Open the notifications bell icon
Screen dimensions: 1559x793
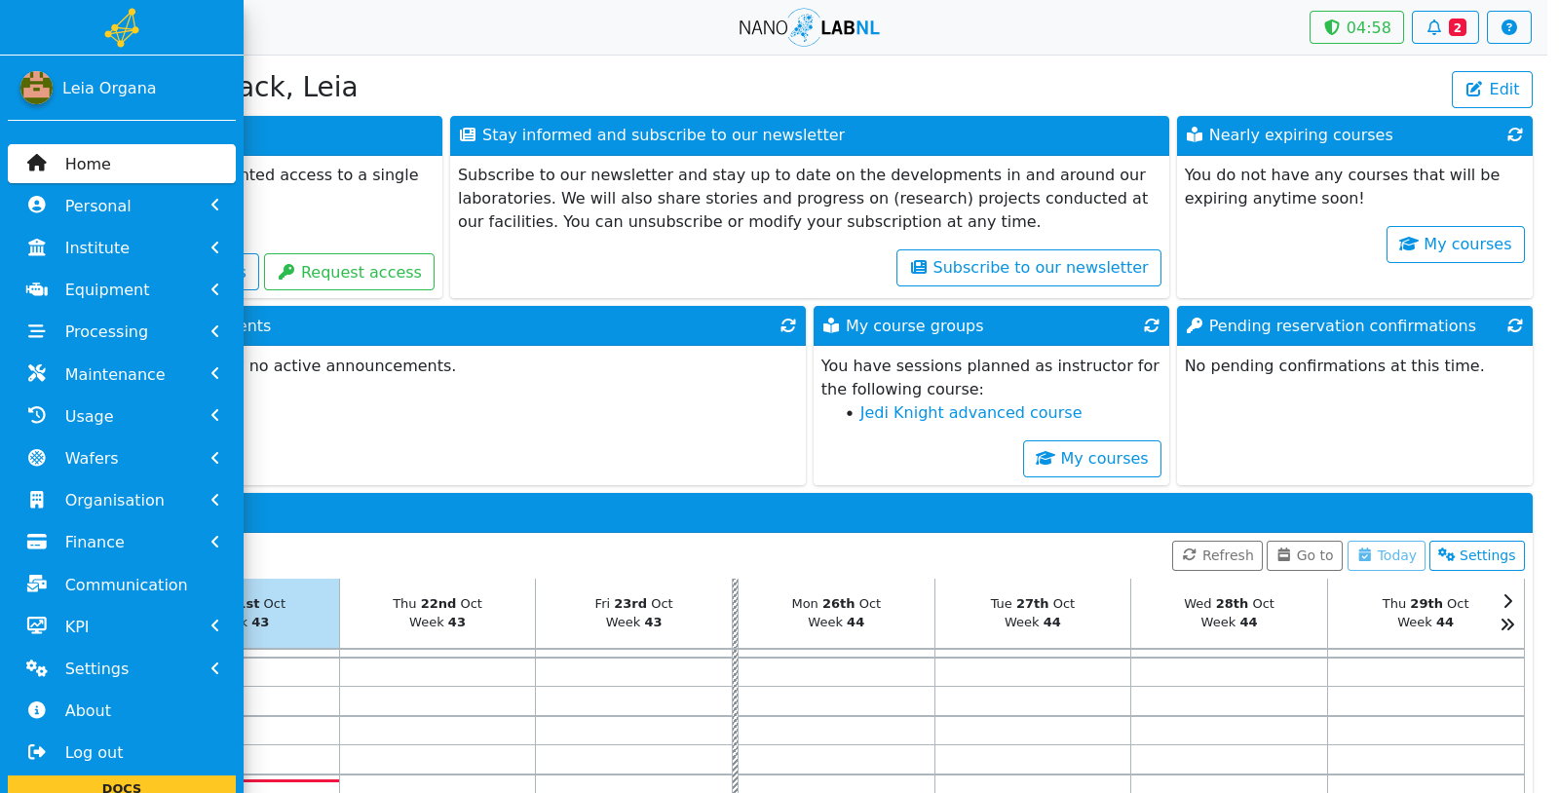[x=1445, y=27]
